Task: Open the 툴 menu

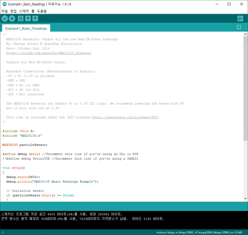Action: coord(33,11)
